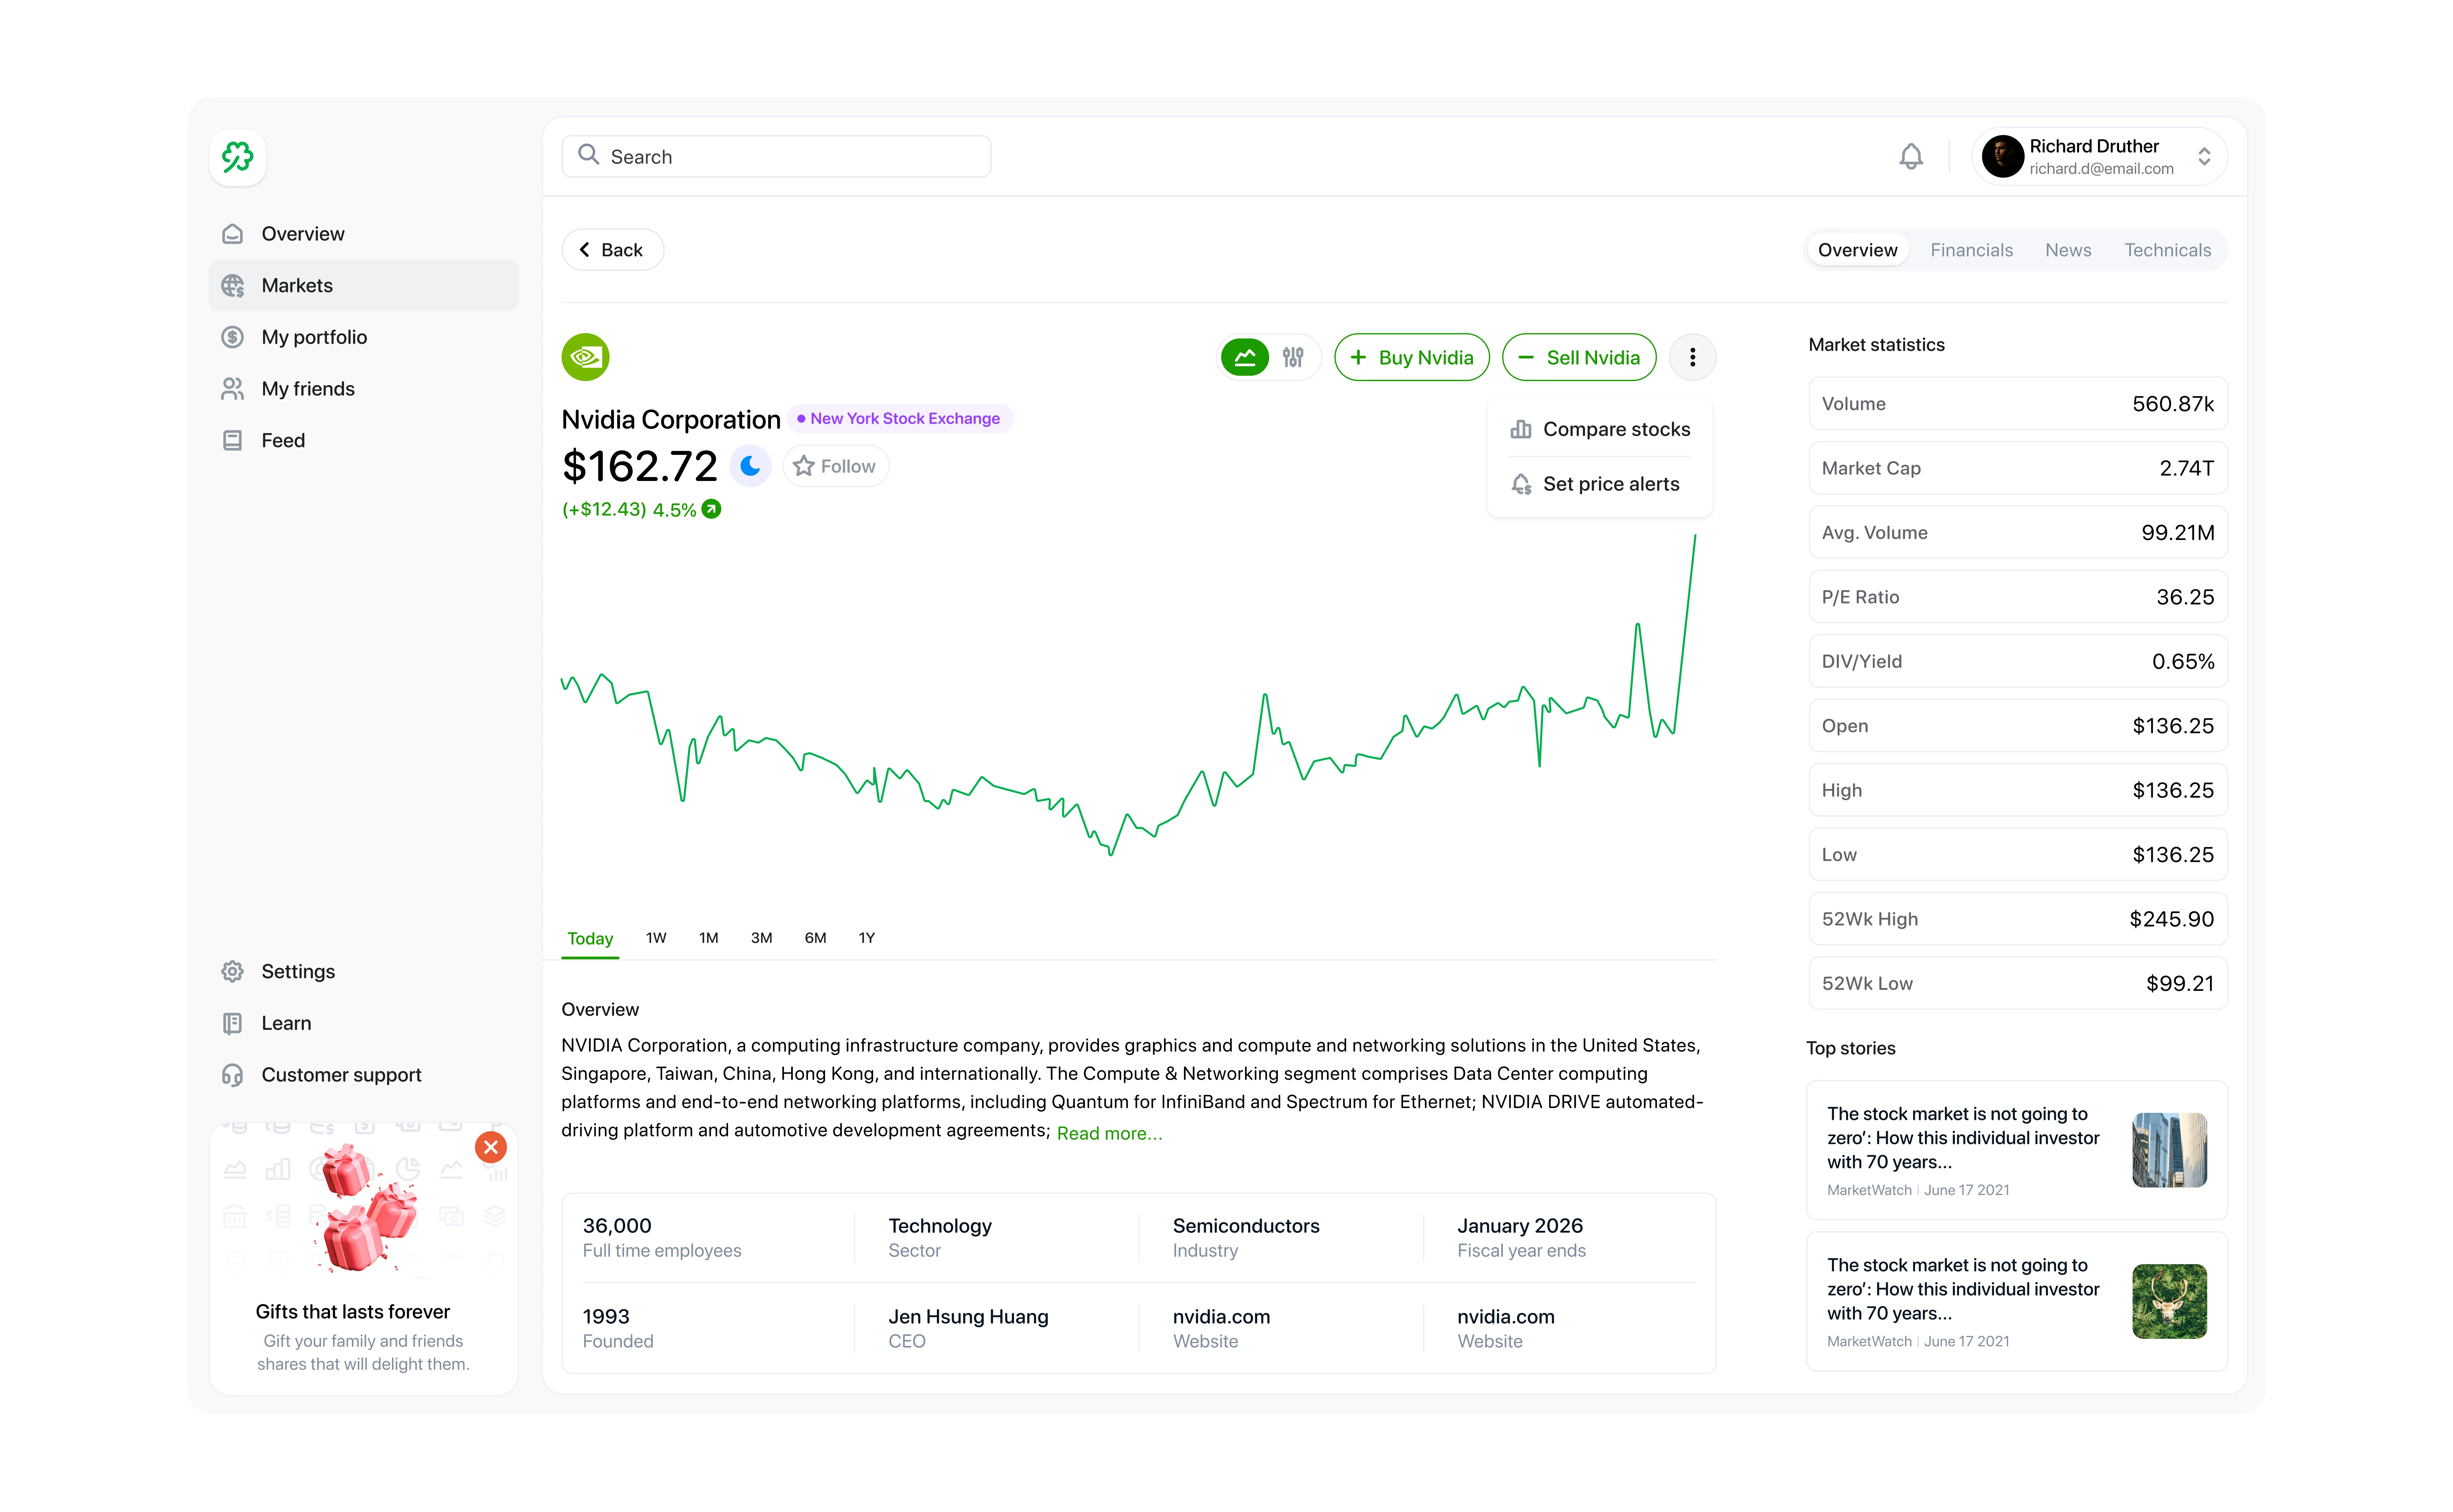Screen dimensions: 2453x1512
Task: Open the Learn book icon
Action: 232,1023
